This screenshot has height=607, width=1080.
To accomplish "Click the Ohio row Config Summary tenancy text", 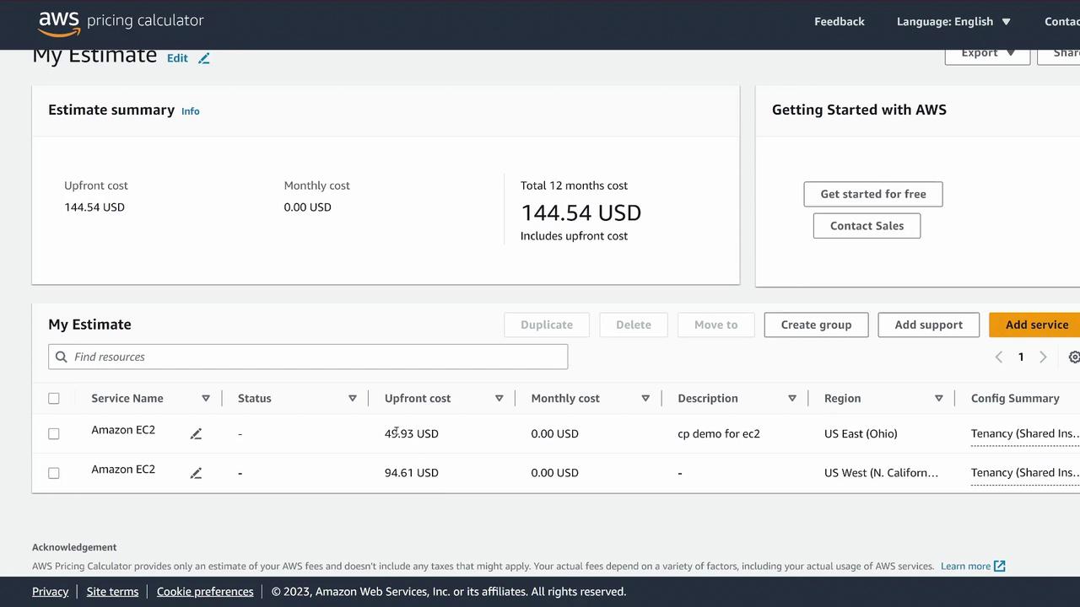I will (1025, 433).
